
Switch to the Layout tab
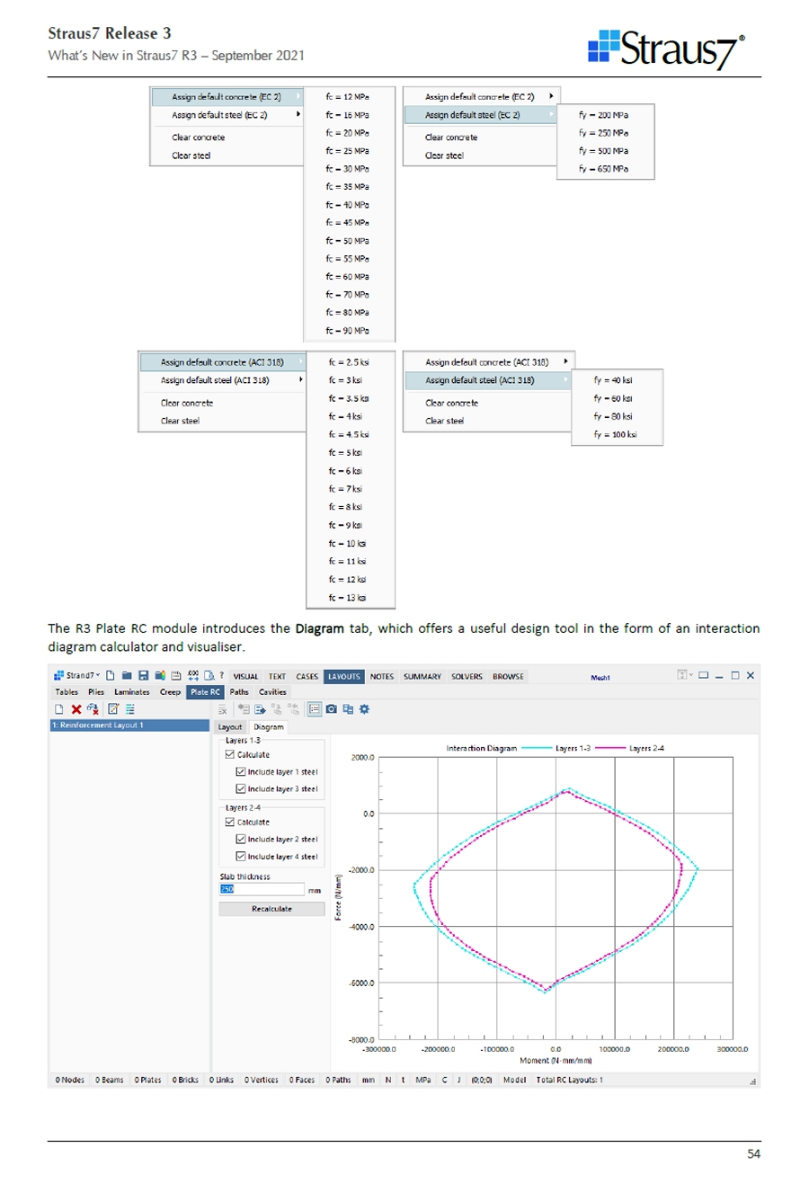click(x=230, y=727)
